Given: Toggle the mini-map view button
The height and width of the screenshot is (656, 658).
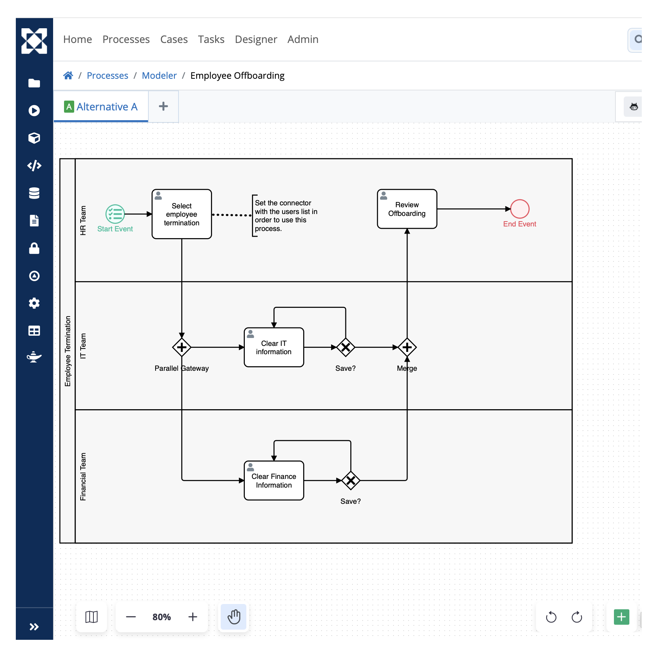Looking at the screenshot, I should 92,617.
